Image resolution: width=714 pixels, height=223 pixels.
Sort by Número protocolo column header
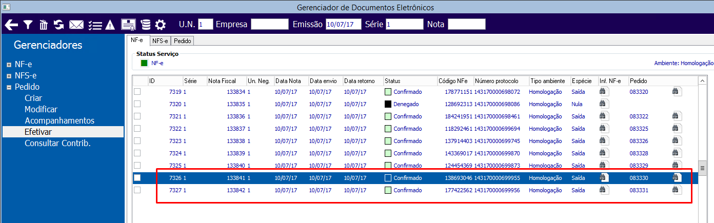pos(501,81)
